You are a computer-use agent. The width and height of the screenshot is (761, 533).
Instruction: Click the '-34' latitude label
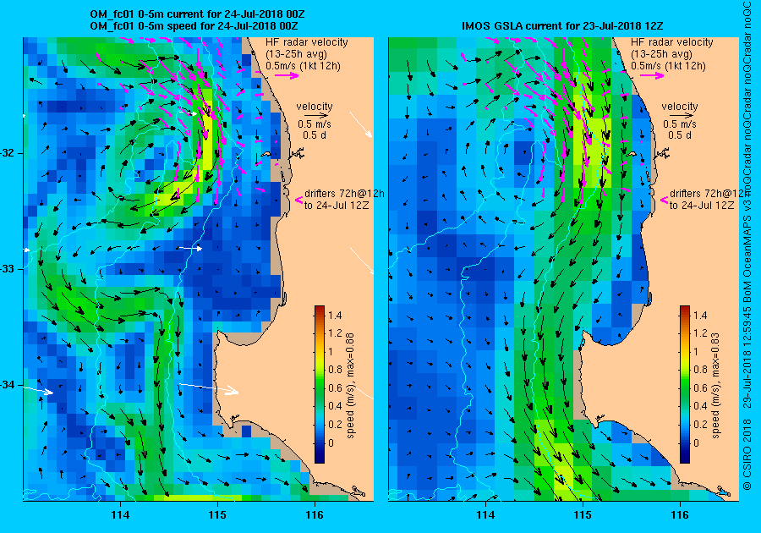[x=8, y=385]
